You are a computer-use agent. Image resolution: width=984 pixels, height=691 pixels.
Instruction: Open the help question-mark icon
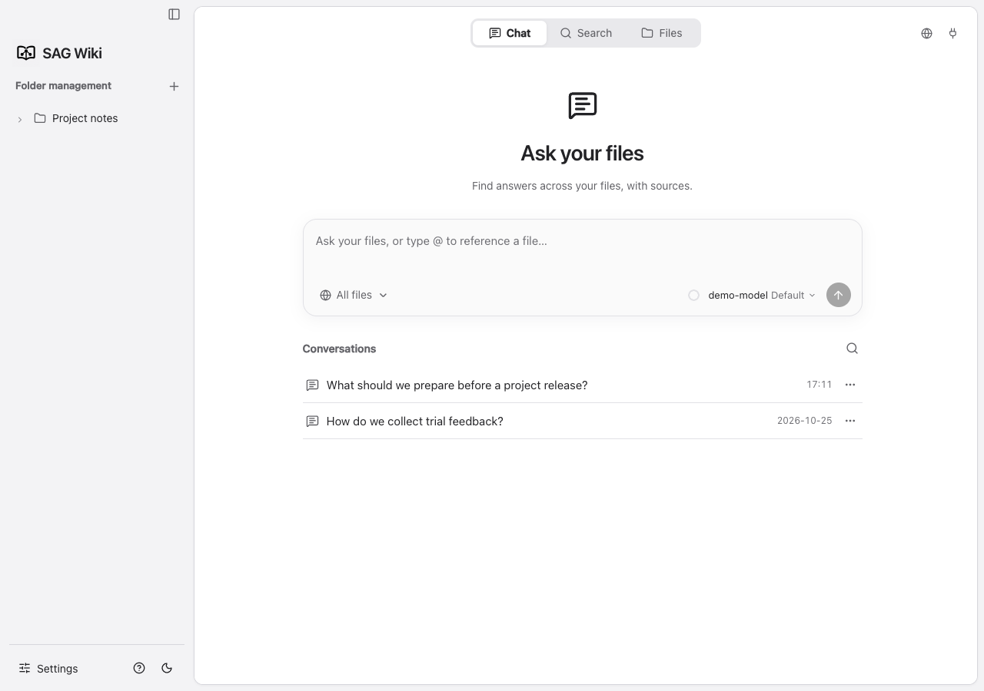pyautogui.click(x=139, y=668)
